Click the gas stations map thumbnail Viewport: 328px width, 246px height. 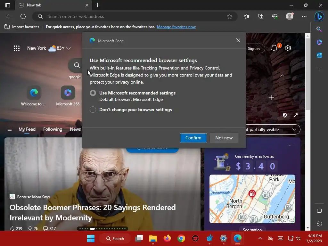pyautogui.click(x=252, y=199)
